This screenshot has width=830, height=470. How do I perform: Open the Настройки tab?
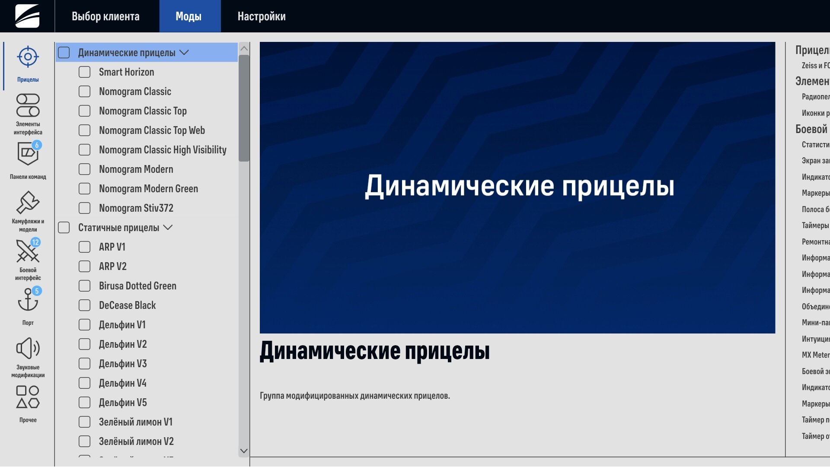click(262, 16)
